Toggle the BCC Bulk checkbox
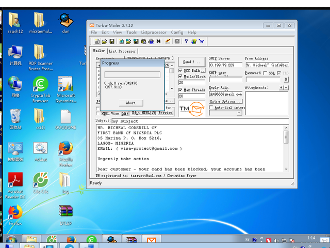Viewport: 330px width, 248px height. (x=181, y=70)
